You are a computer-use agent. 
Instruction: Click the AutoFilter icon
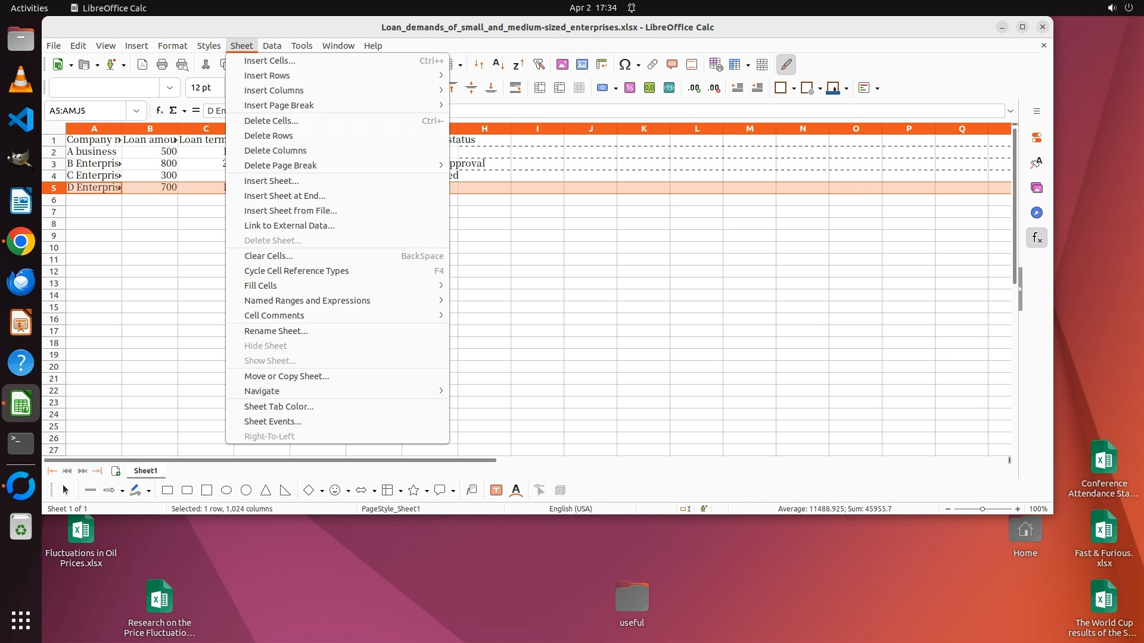coord(539,64)
